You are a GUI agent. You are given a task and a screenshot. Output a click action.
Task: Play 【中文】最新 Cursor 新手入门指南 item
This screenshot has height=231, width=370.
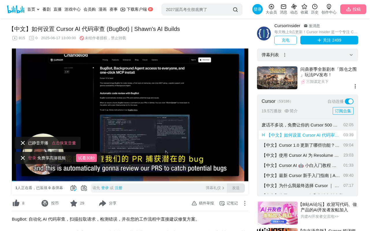pos(308,176)
